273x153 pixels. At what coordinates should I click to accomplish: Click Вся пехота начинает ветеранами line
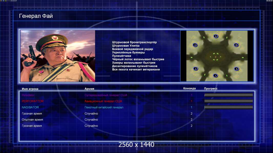pyautogui.click(x=136, y=69)
